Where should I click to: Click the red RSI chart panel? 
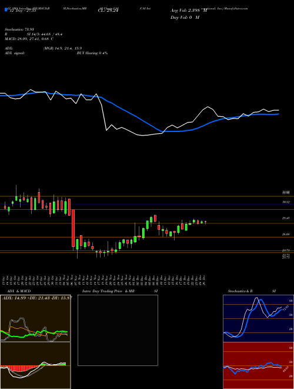point(258,365)
